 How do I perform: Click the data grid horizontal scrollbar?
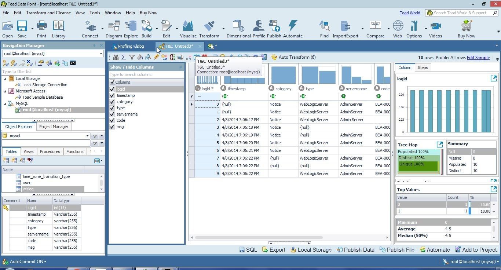[259, 238]
